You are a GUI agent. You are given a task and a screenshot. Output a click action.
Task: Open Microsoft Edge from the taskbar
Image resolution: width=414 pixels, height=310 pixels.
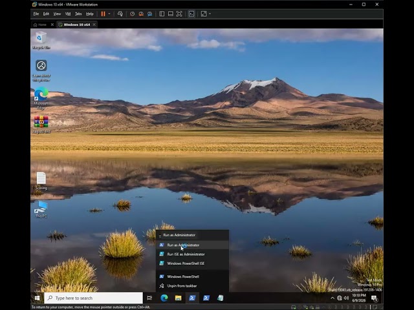click(164, 298)
